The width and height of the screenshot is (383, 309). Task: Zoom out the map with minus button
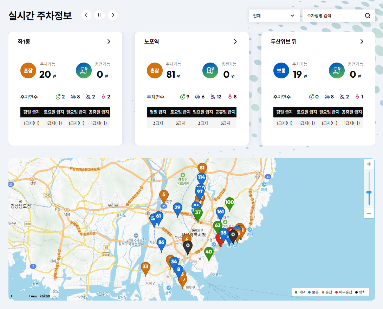(x=369, y=213)
